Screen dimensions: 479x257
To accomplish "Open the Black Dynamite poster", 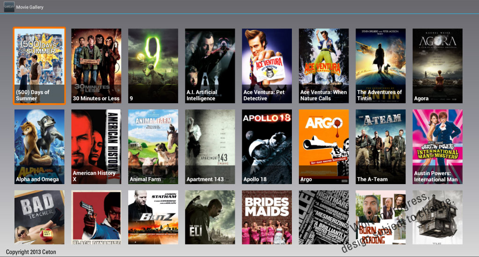I will tap(96, 217).
